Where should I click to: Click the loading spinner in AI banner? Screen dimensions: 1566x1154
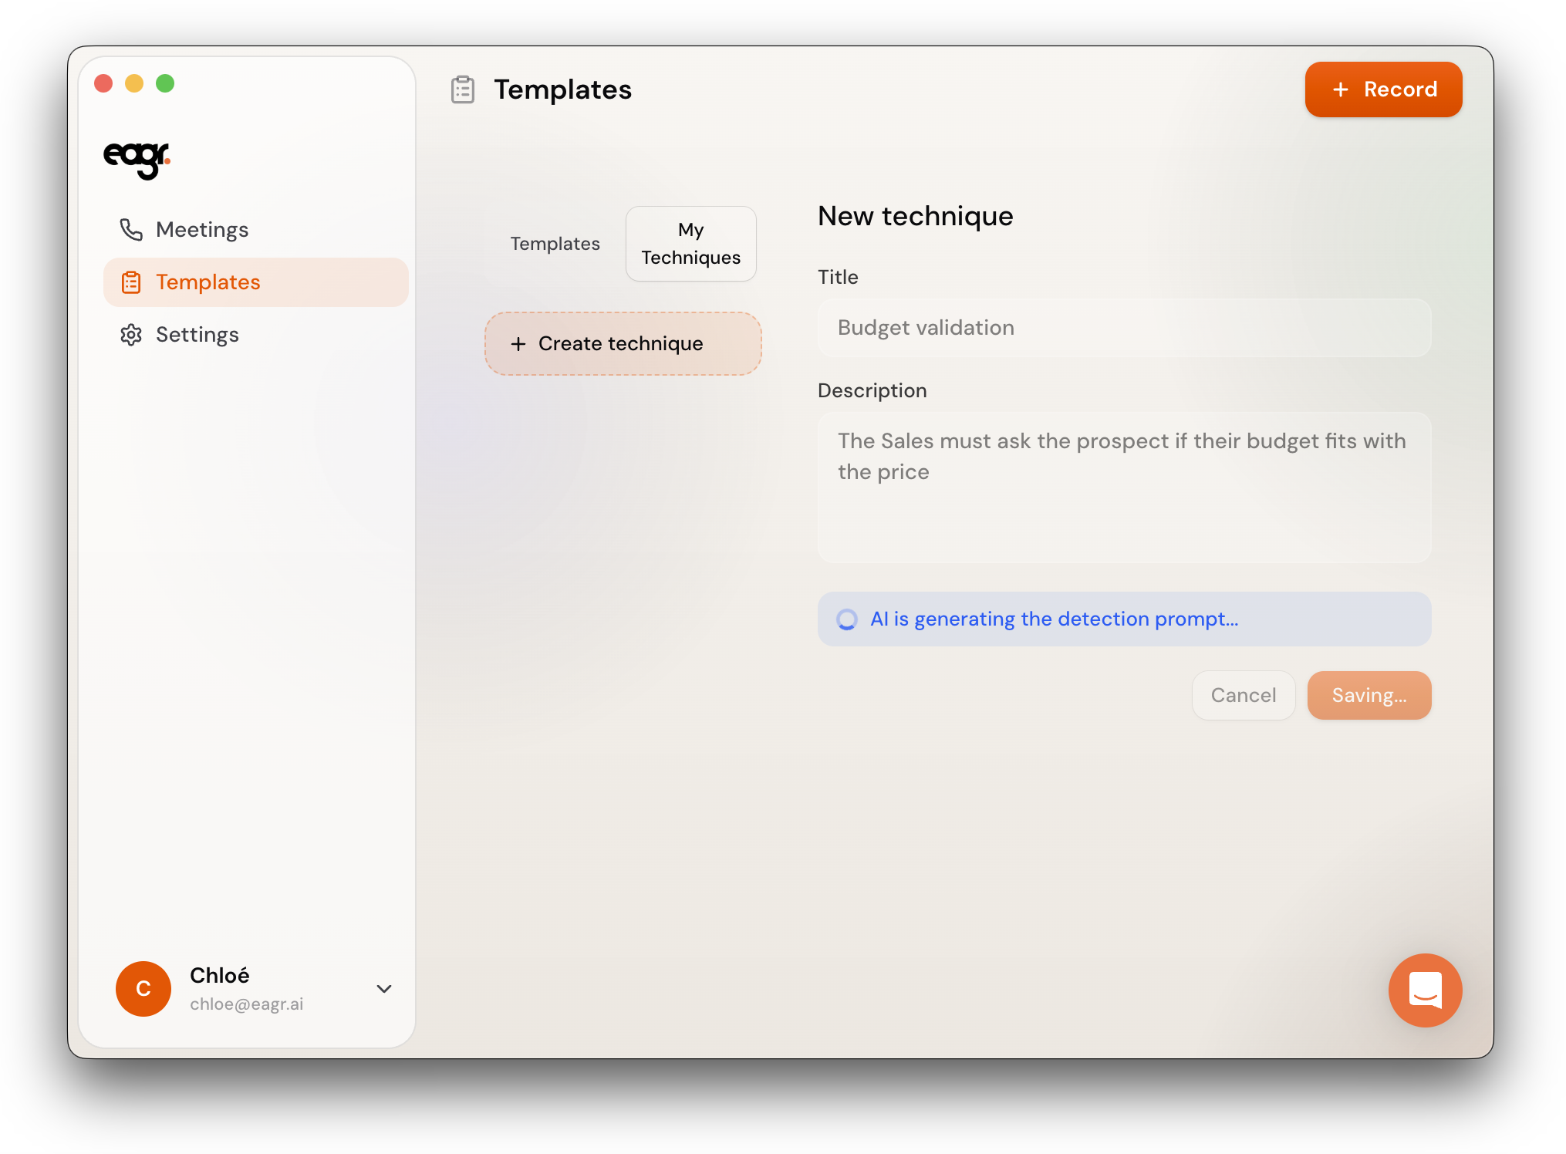(x=847, y=619)
